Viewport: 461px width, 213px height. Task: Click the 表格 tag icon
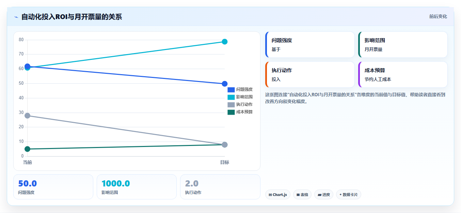click(x=298, y=195)
